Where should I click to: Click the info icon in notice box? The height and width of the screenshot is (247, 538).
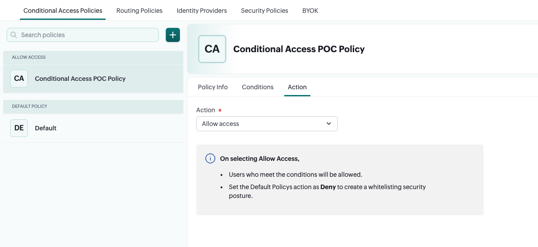tap(210, 159)
